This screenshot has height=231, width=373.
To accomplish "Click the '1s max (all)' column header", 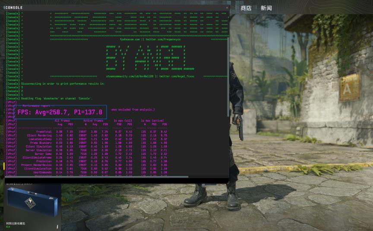I will pyautogui.click(x=123, y=120).
